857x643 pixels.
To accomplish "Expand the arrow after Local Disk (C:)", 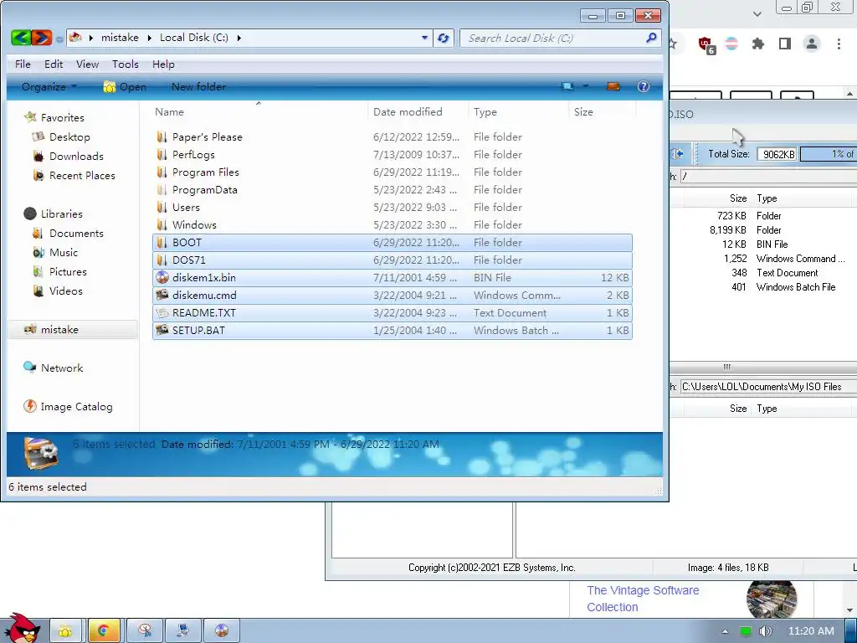I will click(239, 38).
